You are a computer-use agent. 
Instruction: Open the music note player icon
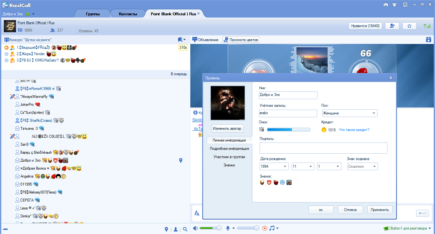(272, 228)
